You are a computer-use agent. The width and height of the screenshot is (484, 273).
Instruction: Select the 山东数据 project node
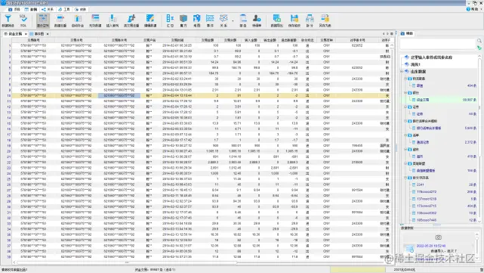pyautogui.click(x=418, y=71)
